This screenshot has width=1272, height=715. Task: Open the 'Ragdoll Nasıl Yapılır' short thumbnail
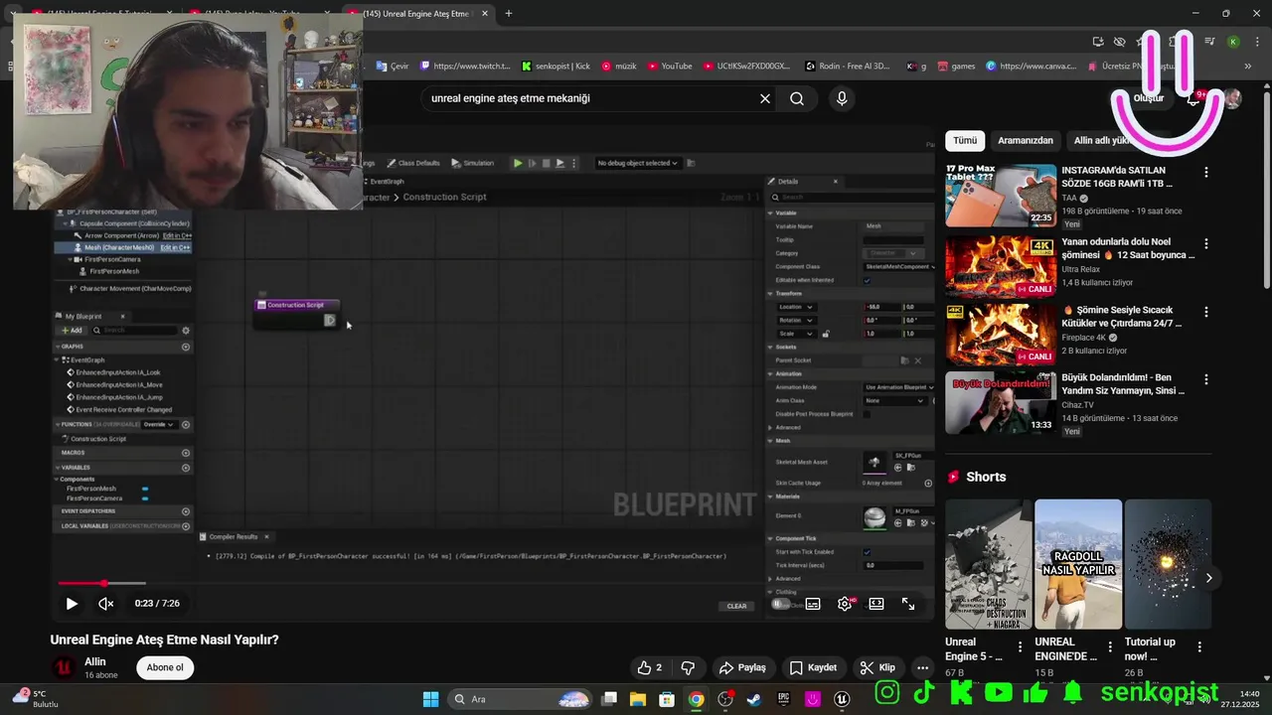1078,564
